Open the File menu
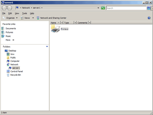The image size is (153, 115). tap(4, 13)
